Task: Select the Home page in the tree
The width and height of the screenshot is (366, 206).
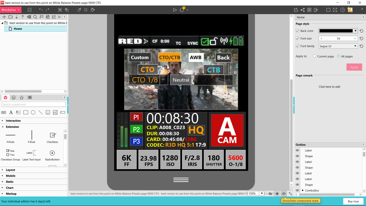Action: pos(36,29)
